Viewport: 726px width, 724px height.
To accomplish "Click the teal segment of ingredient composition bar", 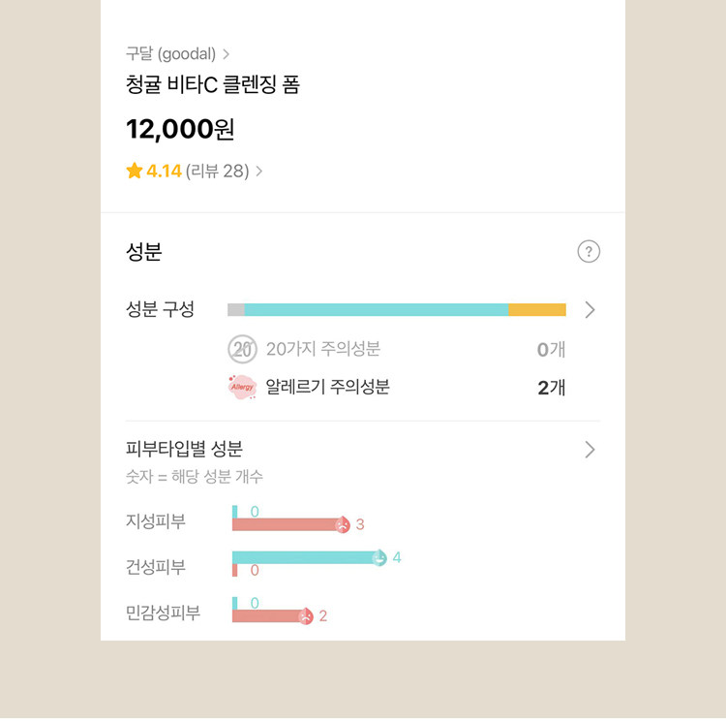I will [x=377, y=310].
